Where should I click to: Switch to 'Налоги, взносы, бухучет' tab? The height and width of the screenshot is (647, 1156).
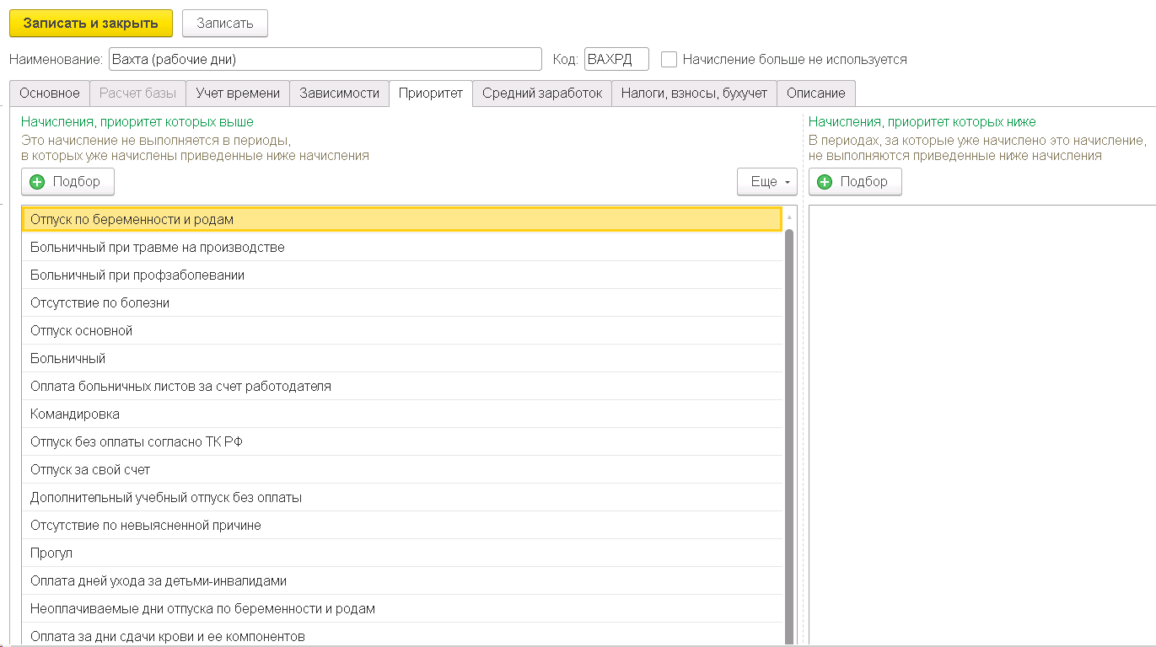click(694, 93)
